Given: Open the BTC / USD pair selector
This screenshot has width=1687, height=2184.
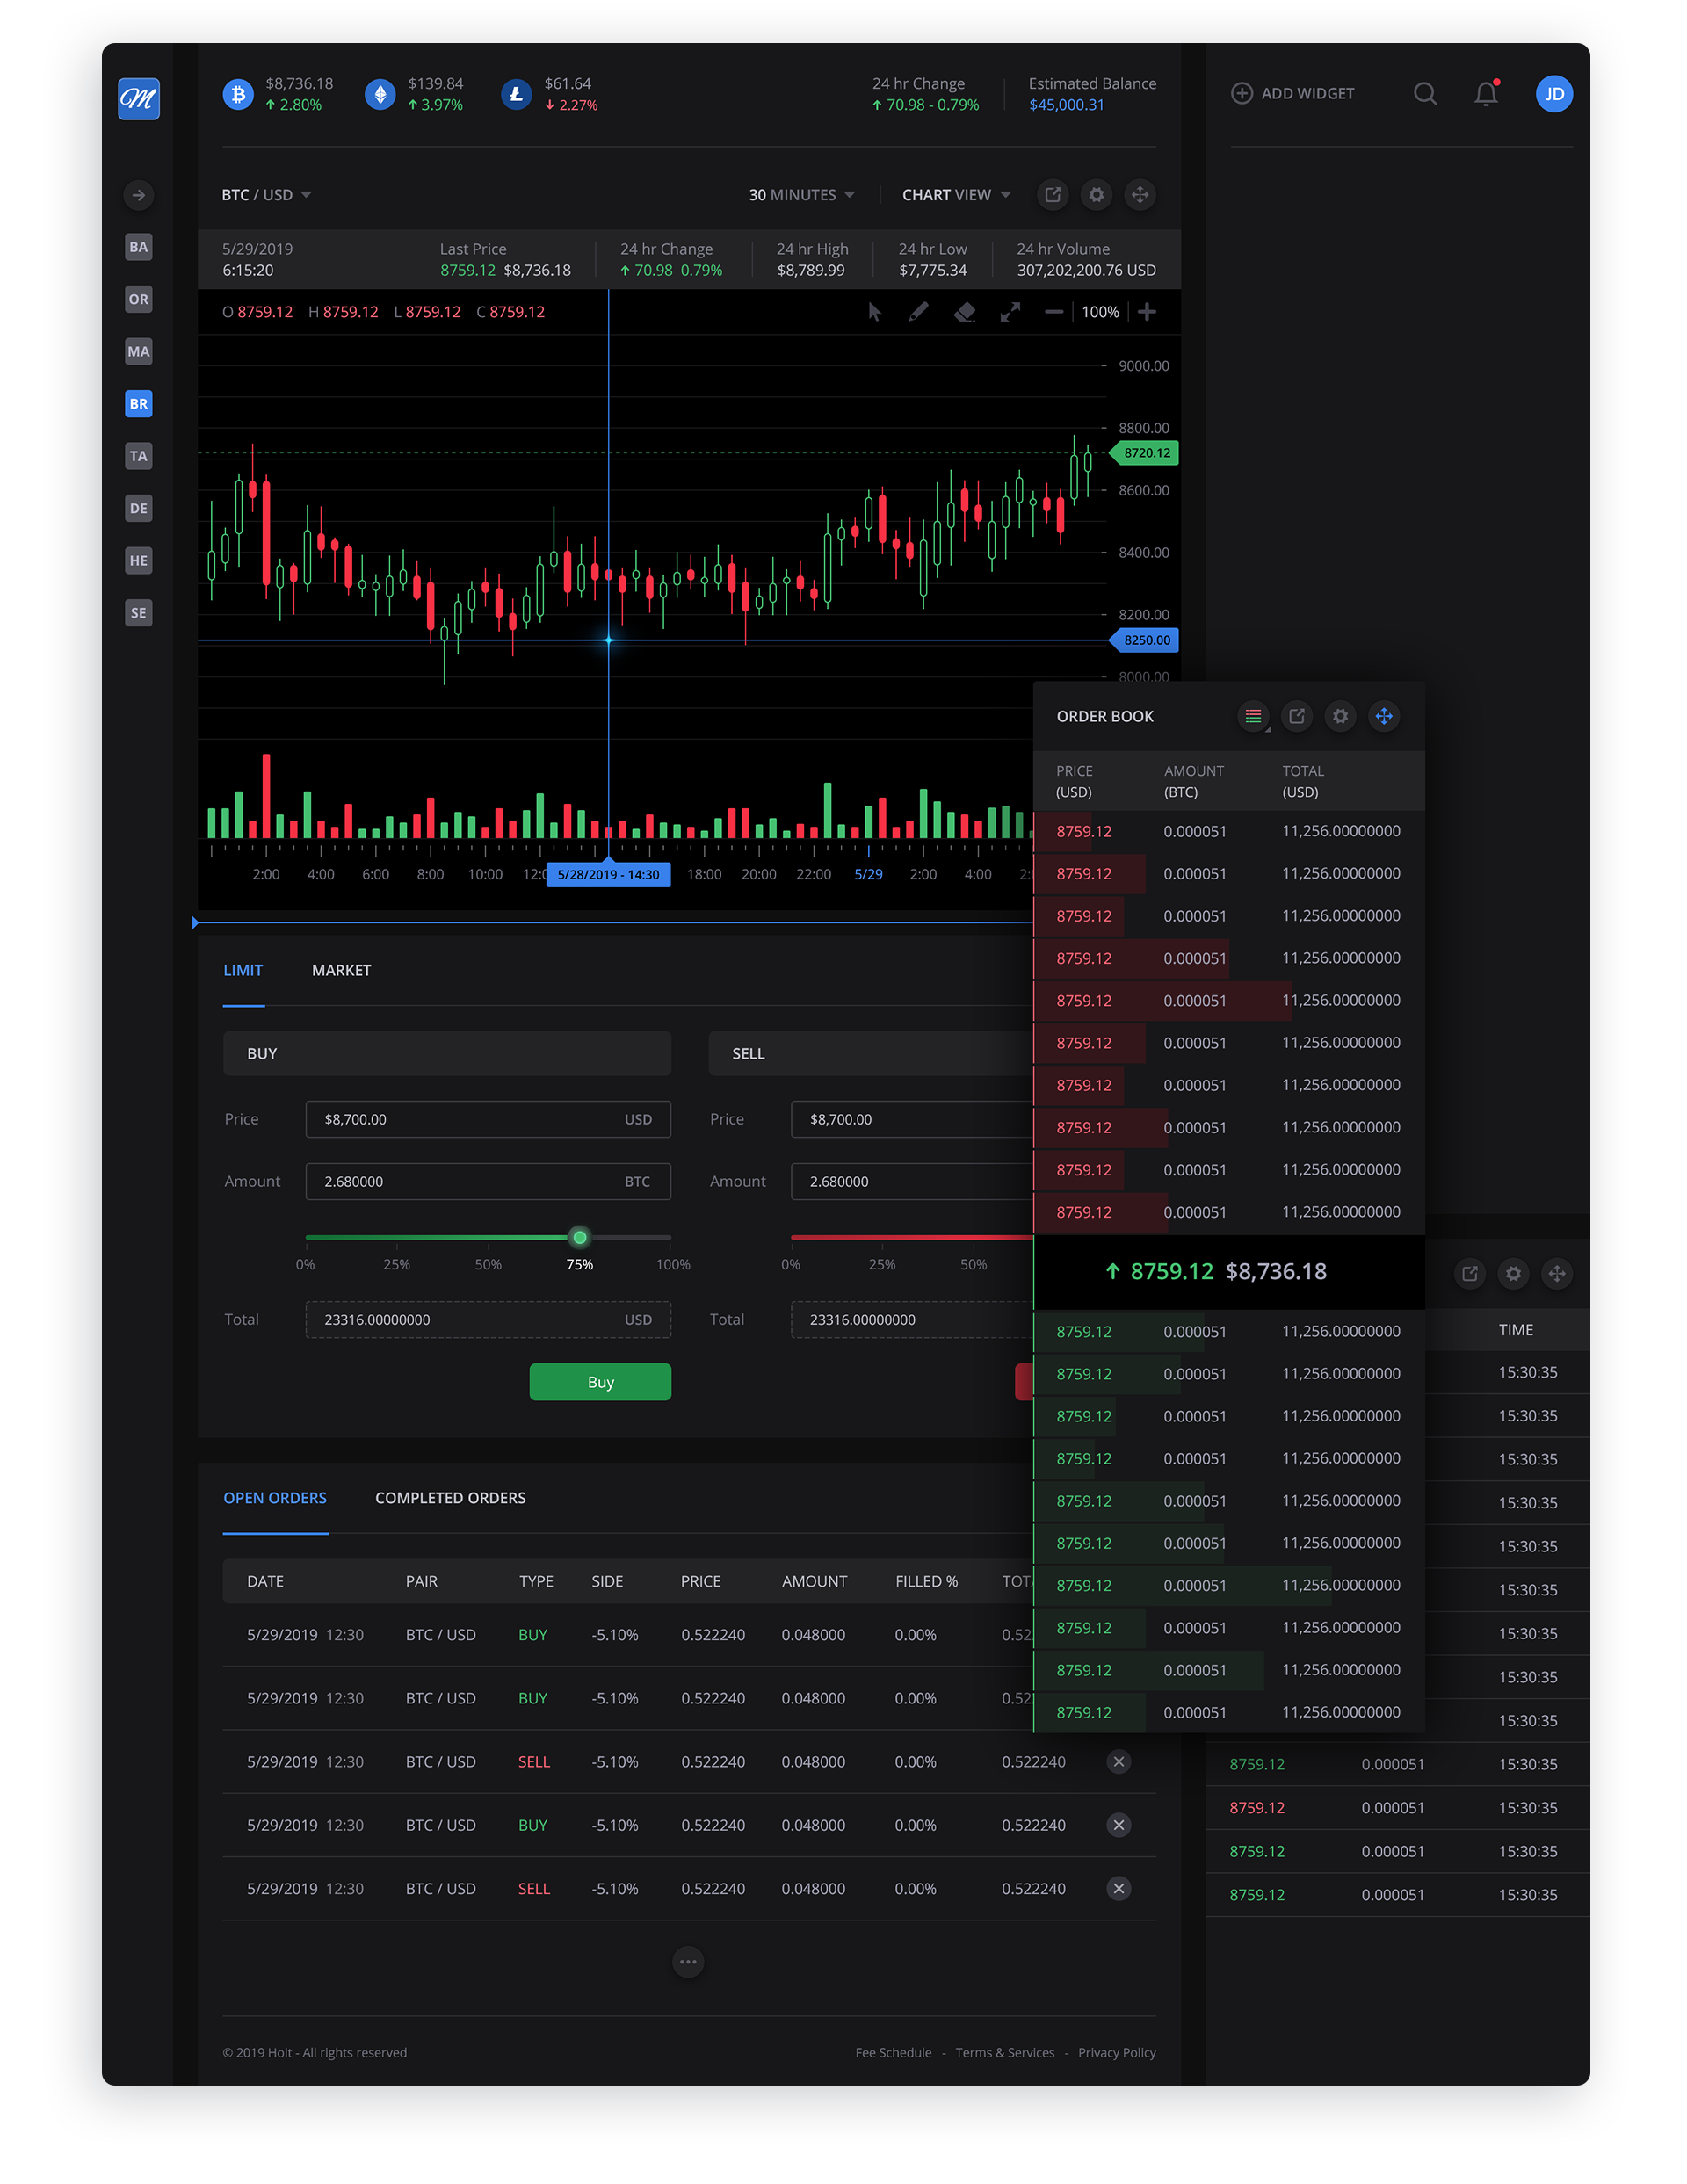Looking at the screenshot, I should point(266,194).
